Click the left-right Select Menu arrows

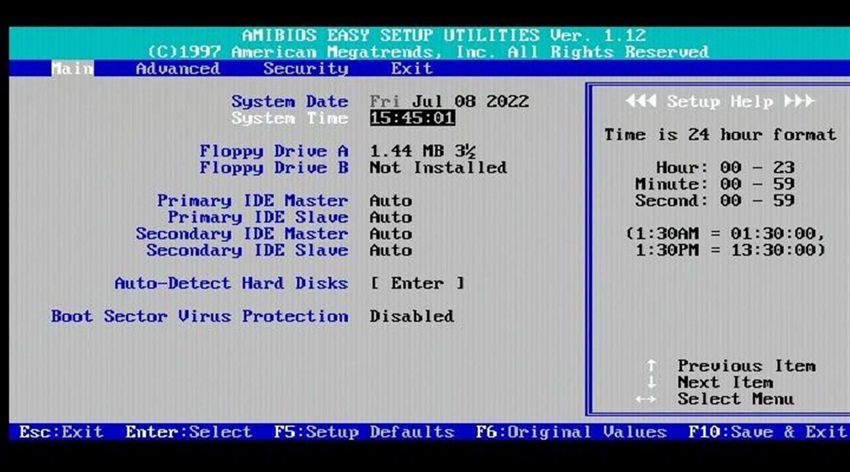[645, 399]
